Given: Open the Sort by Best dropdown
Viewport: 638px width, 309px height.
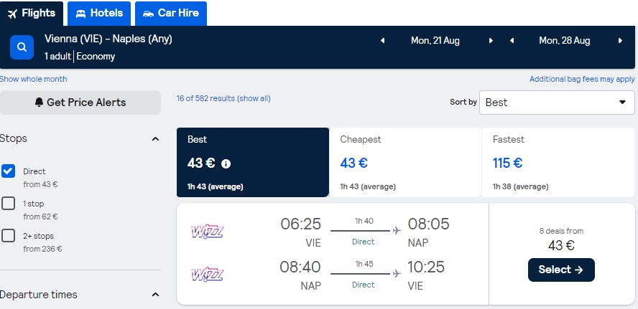Looking at the screenshot, I should pyautogui.click(x=557, y=103).
